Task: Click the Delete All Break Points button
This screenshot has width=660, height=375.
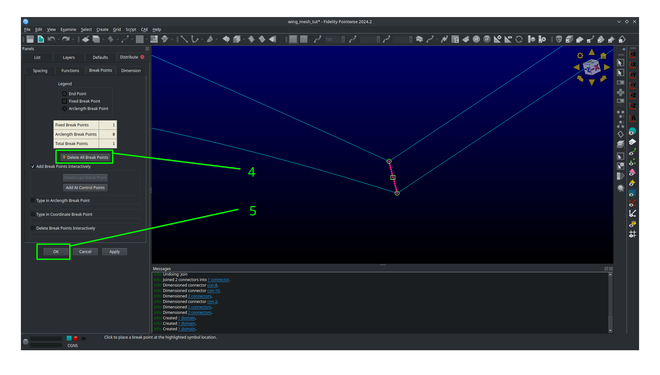Action: [85, 157]
